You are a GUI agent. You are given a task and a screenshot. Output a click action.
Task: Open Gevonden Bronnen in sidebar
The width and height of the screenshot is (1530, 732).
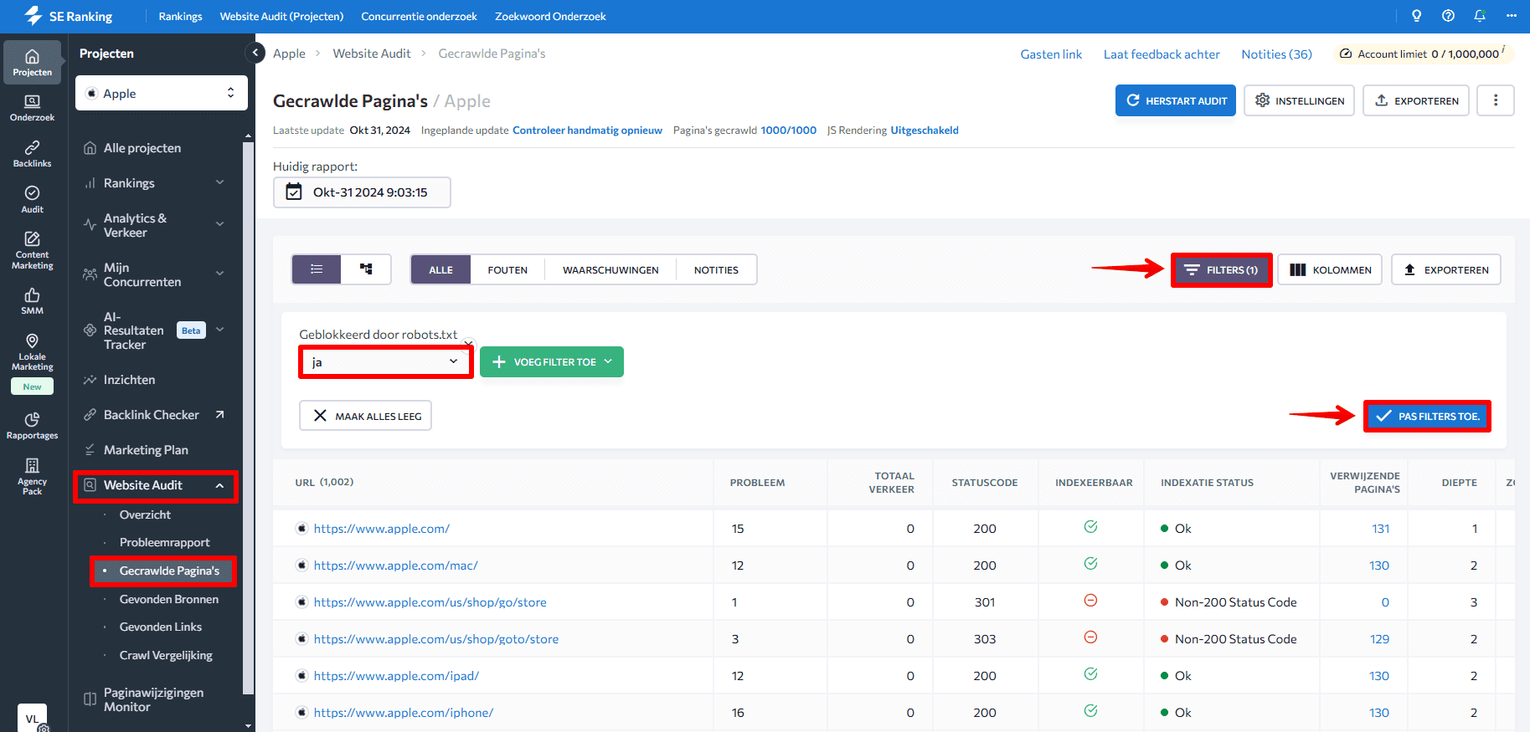168,599
